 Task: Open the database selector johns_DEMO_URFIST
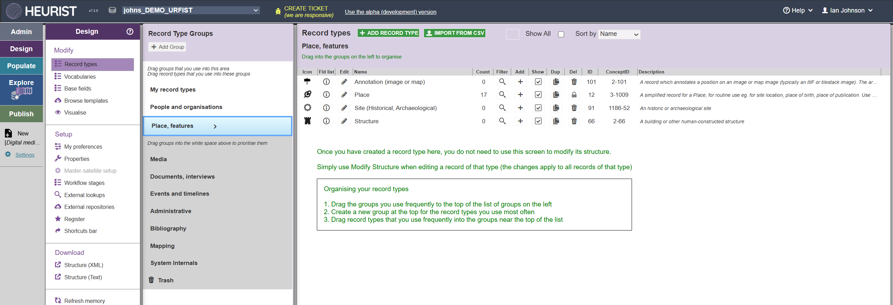[x=191, y=10]
